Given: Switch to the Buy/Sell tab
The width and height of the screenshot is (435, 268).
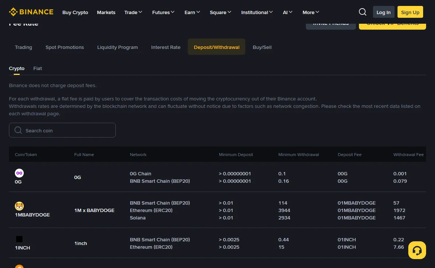Looking at the screenshot, I should [262, 47].
